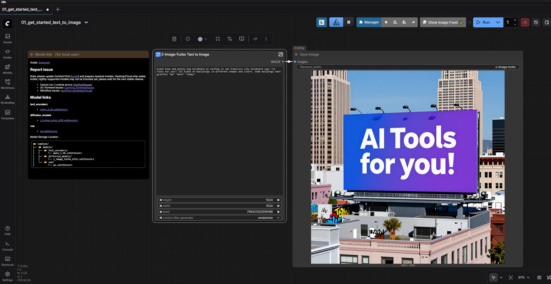
Task: Show keyboard Shortcuts panel
Action: [x=8, y=261]
